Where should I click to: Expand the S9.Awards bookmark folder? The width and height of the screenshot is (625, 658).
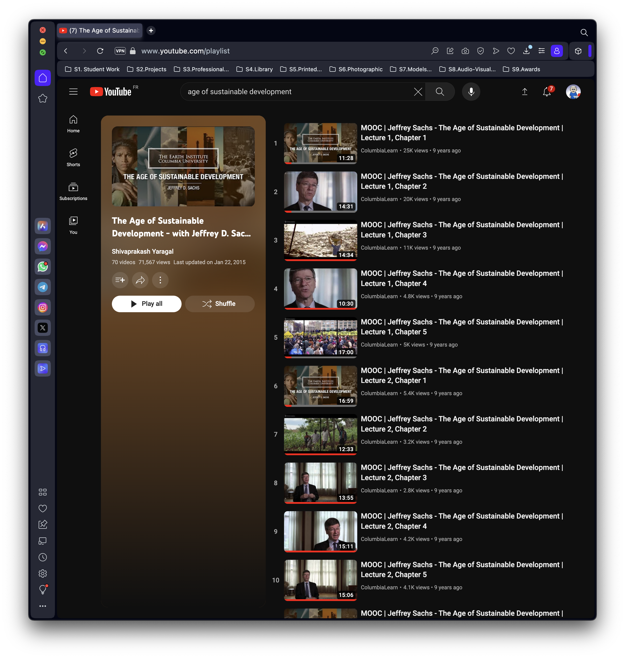coord(522,69)
